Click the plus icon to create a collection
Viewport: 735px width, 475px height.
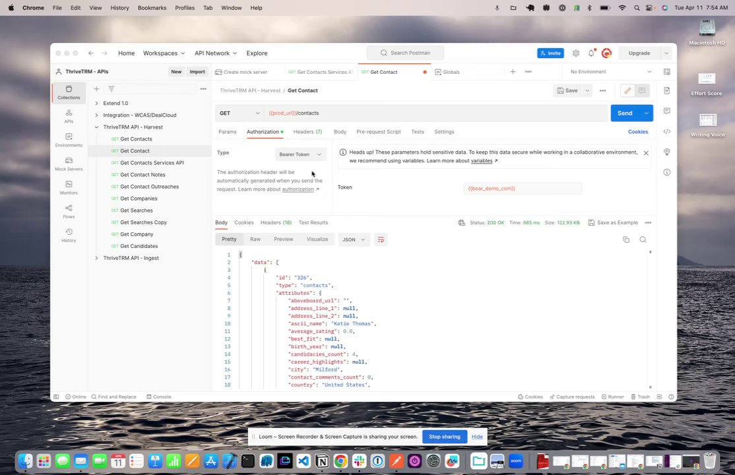(x=96, y=88)
